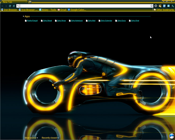
Task: Expand the Recently closed menu
Action: [x=50, y=138]
